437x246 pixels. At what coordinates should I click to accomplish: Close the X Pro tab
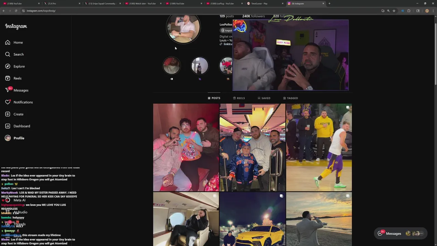click(80, 3)
